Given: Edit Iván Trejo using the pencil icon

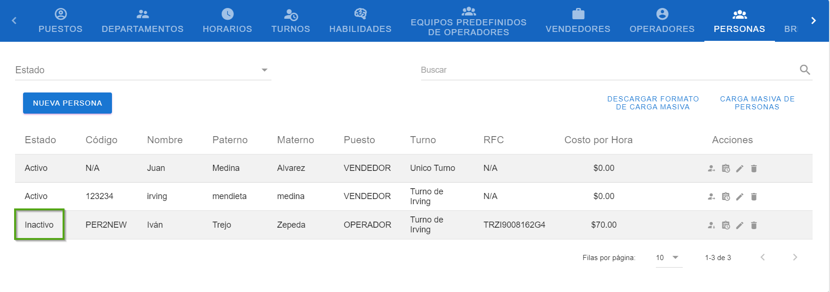Looking at the screenshot, I should pos(740,225).
